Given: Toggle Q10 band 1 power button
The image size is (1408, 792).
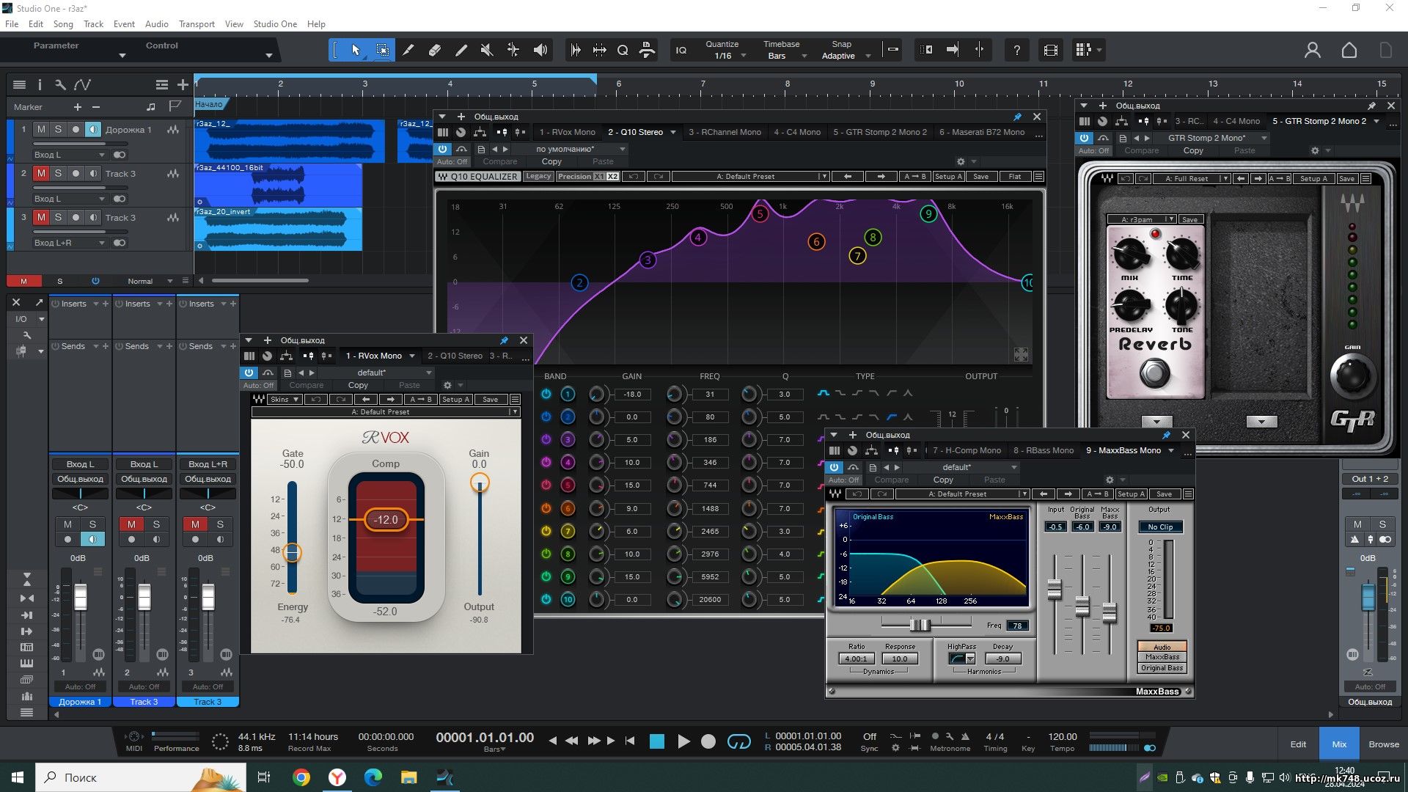Looking at the screenshot, I should click(x=546, y=394).
